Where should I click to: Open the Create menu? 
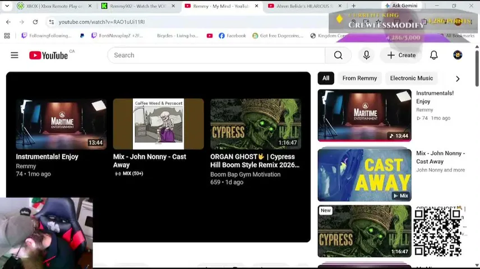[401, 55]
